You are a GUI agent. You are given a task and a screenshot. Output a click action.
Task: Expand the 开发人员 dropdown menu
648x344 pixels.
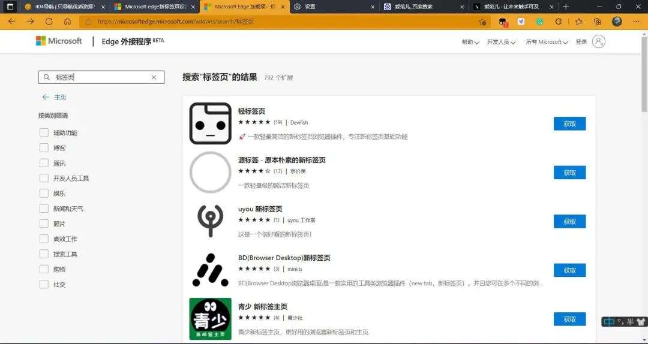(x=501, y=42)
